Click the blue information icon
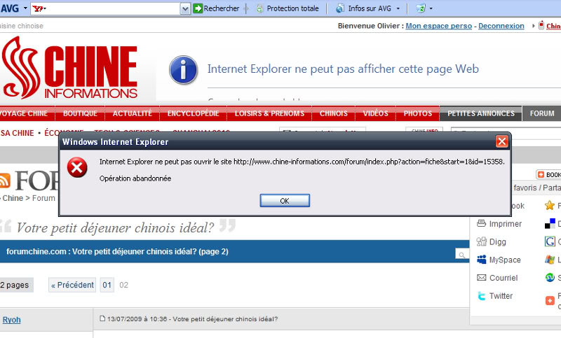Screen dimensions: 561x338 [x=183, y=70]
